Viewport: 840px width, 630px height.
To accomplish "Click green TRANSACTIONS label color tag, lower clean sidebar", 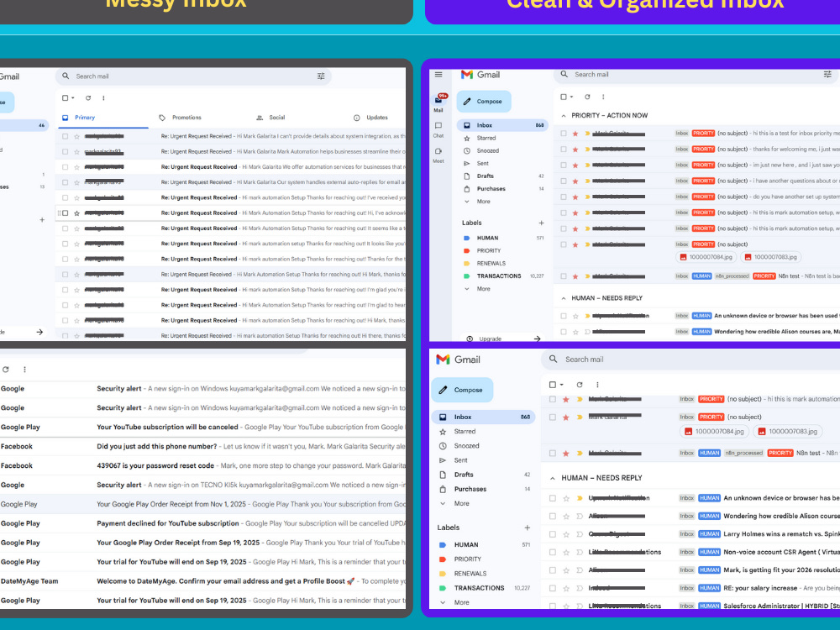I will click(x=443, y=588).
